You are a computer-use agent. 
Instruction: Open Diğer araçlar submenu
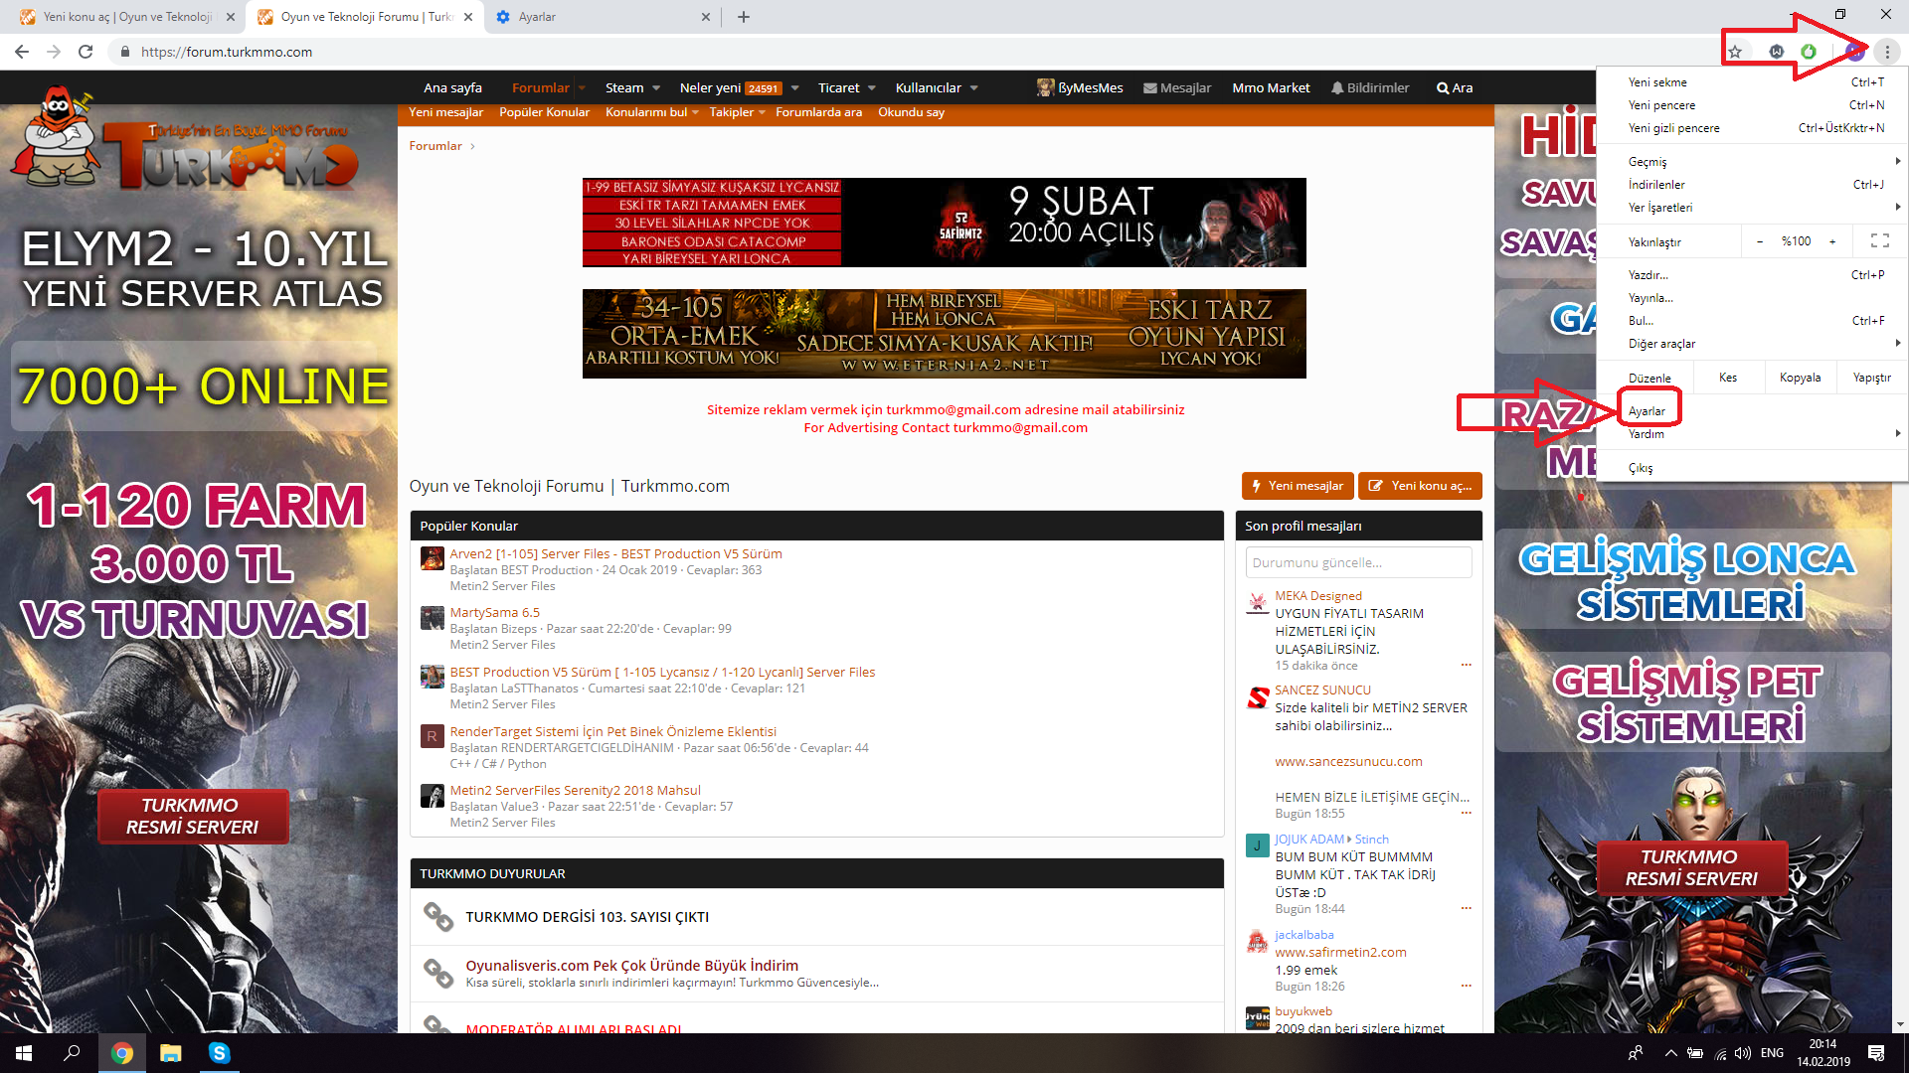tap(1753, 344)
